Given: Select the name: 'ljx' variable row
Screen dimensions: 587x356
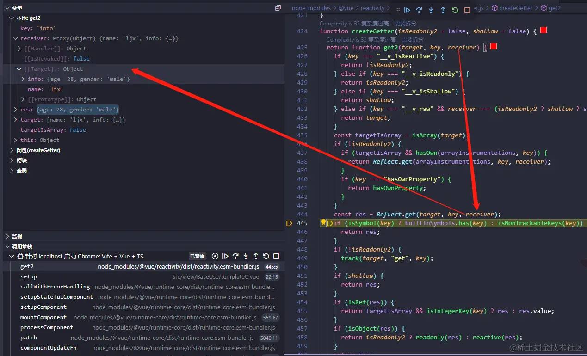Looking at the screenshot, I should [x=143, y=89].
